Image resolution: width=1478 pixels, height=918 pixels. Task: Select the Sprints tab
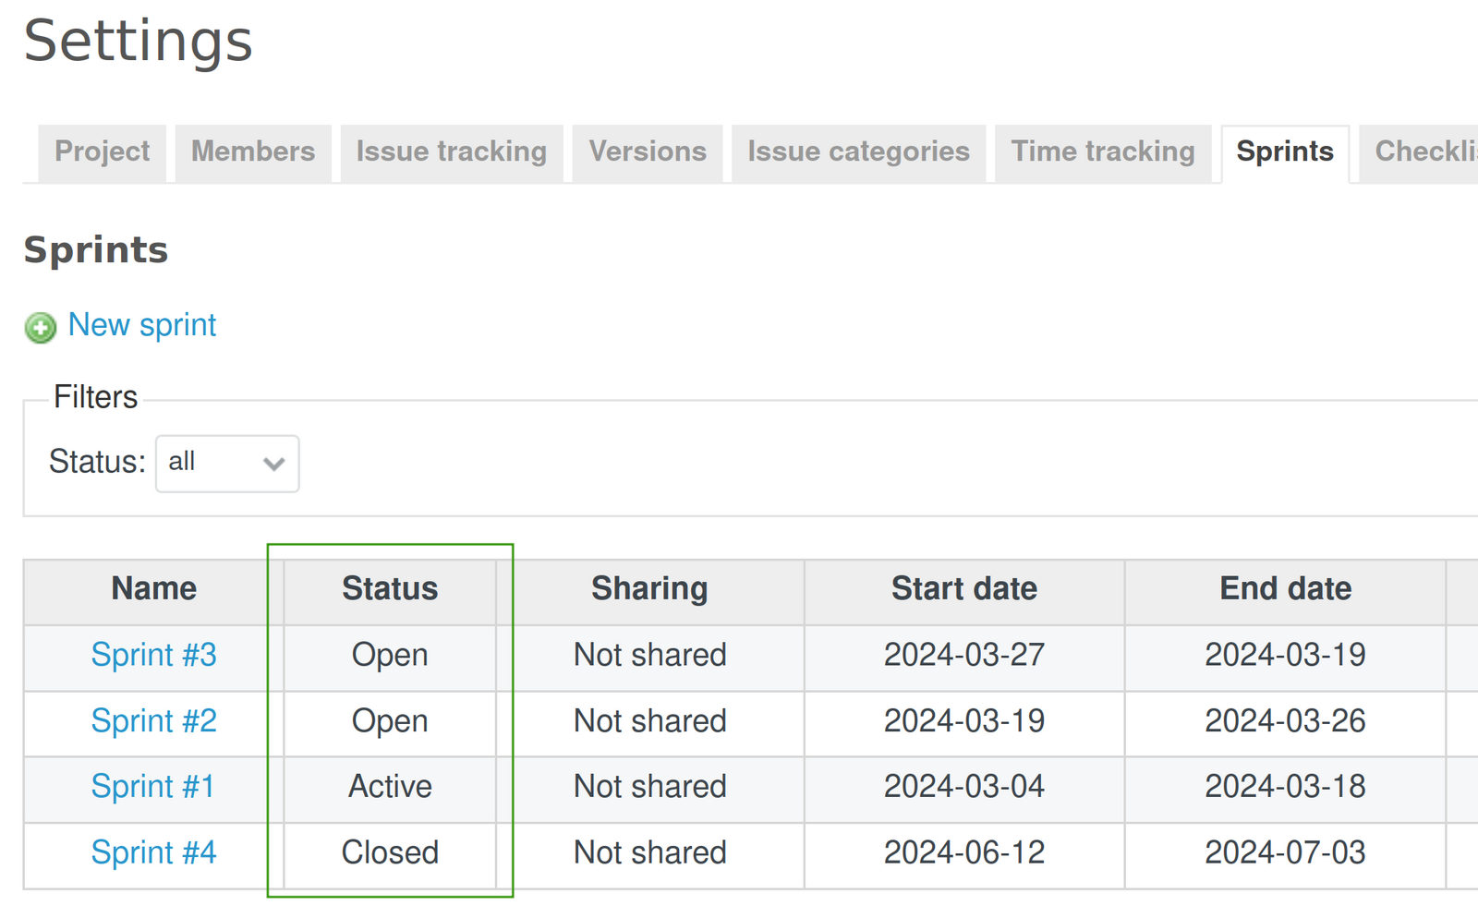click(x=1285, y=151)
